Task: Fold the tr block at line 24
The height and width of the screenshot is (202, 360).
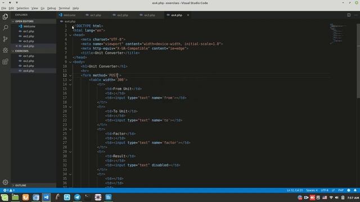Action: click(70, 130)
